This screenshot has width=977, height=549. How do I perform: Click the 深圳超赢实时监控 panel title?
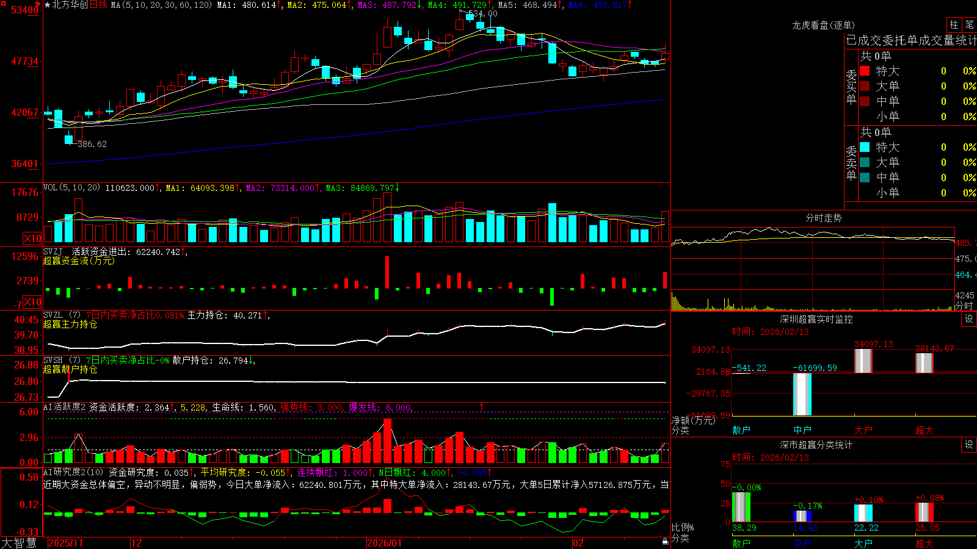(816, 319)
